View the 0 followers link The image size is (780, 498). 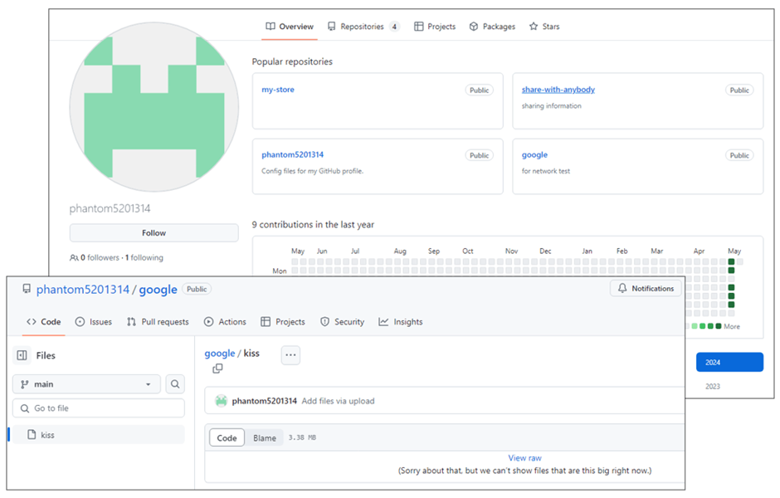[x=100, y=257]
